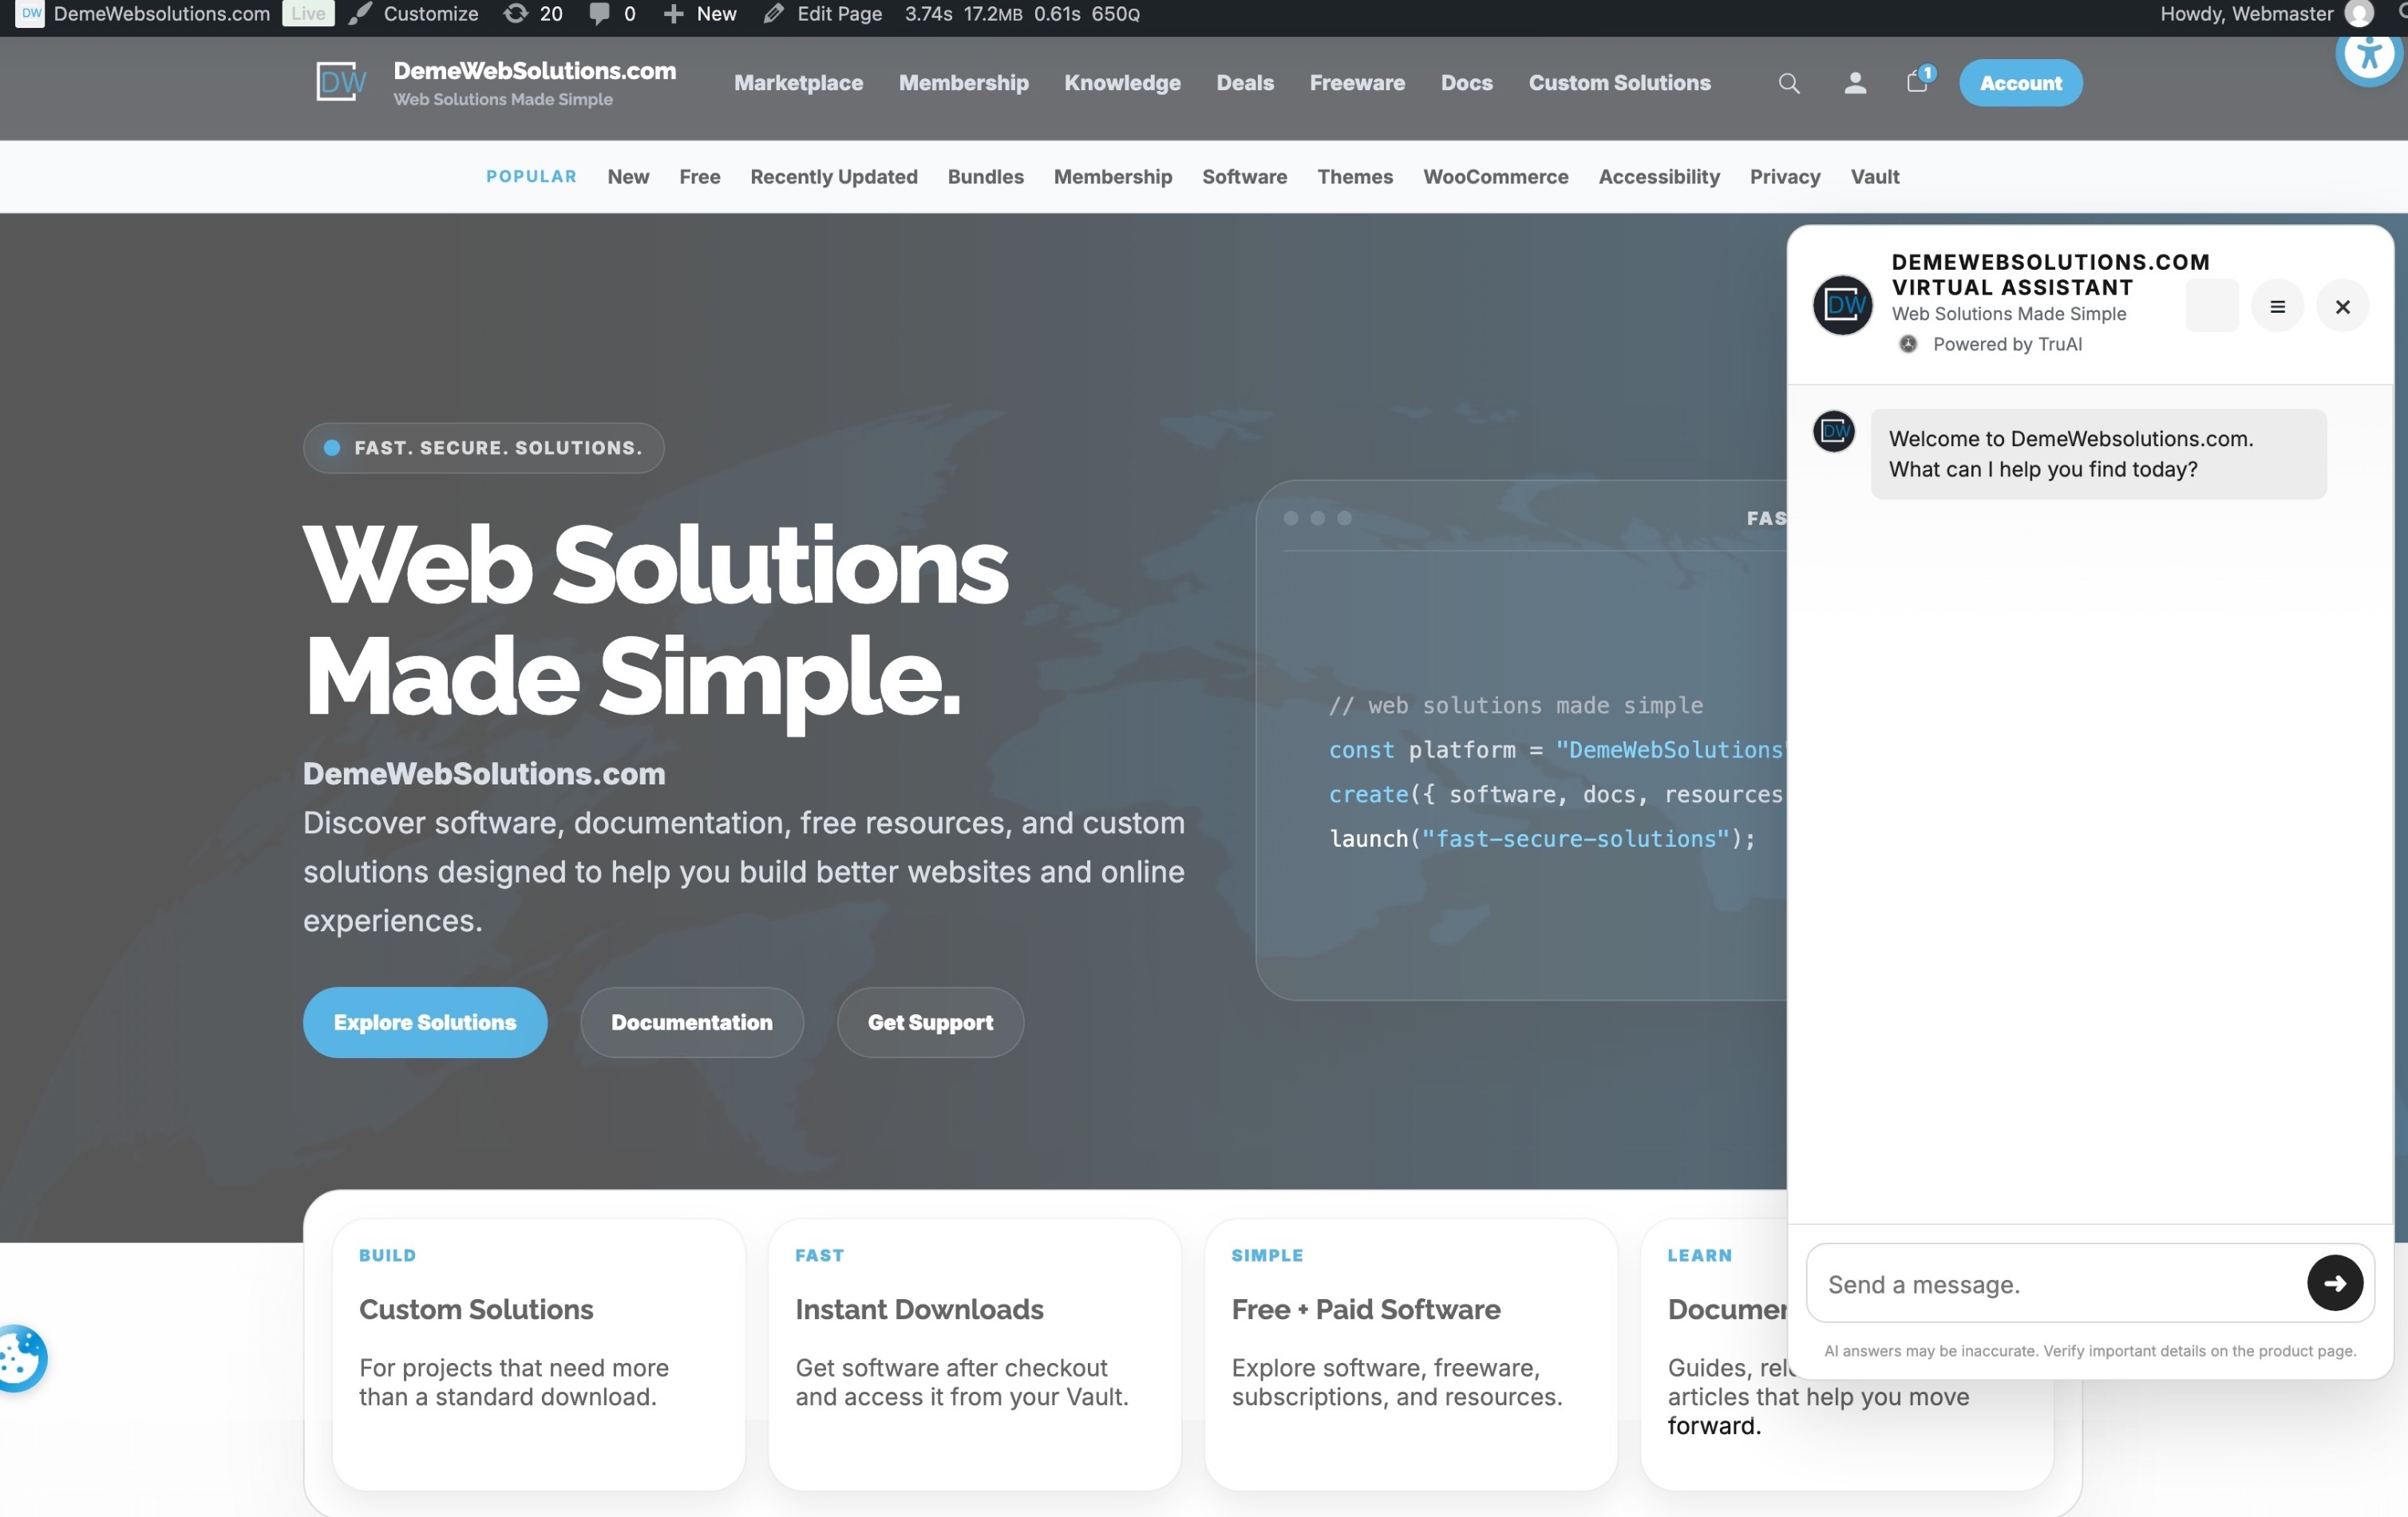
Task: Focus the Send a message input
Action: 2060,1284
